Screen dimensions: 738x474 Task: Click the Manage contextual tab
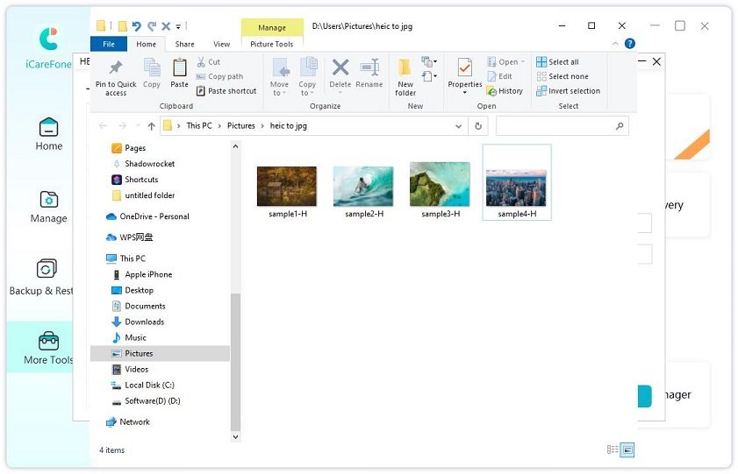[x=272, y=27]
